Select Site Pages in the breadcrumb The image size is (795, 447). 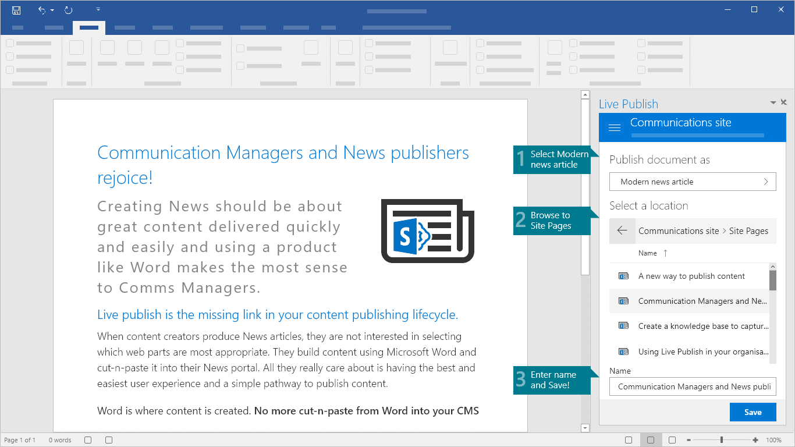point(748,231)
